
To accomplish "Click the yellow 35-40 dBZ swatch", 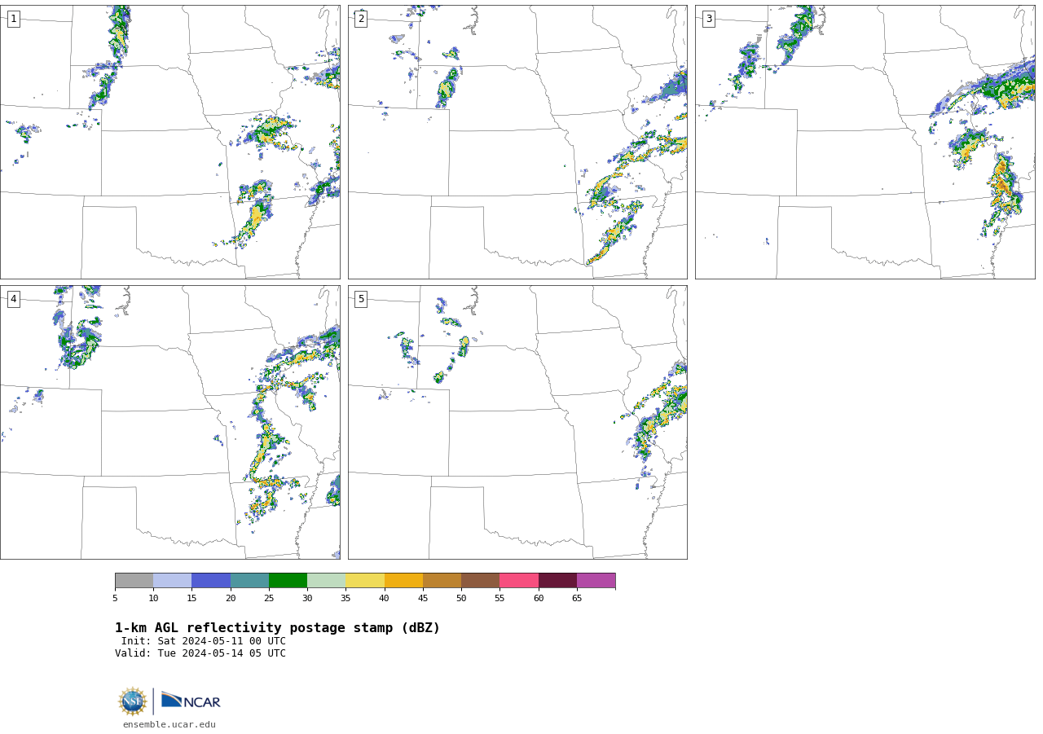I will tap(365, 581).
